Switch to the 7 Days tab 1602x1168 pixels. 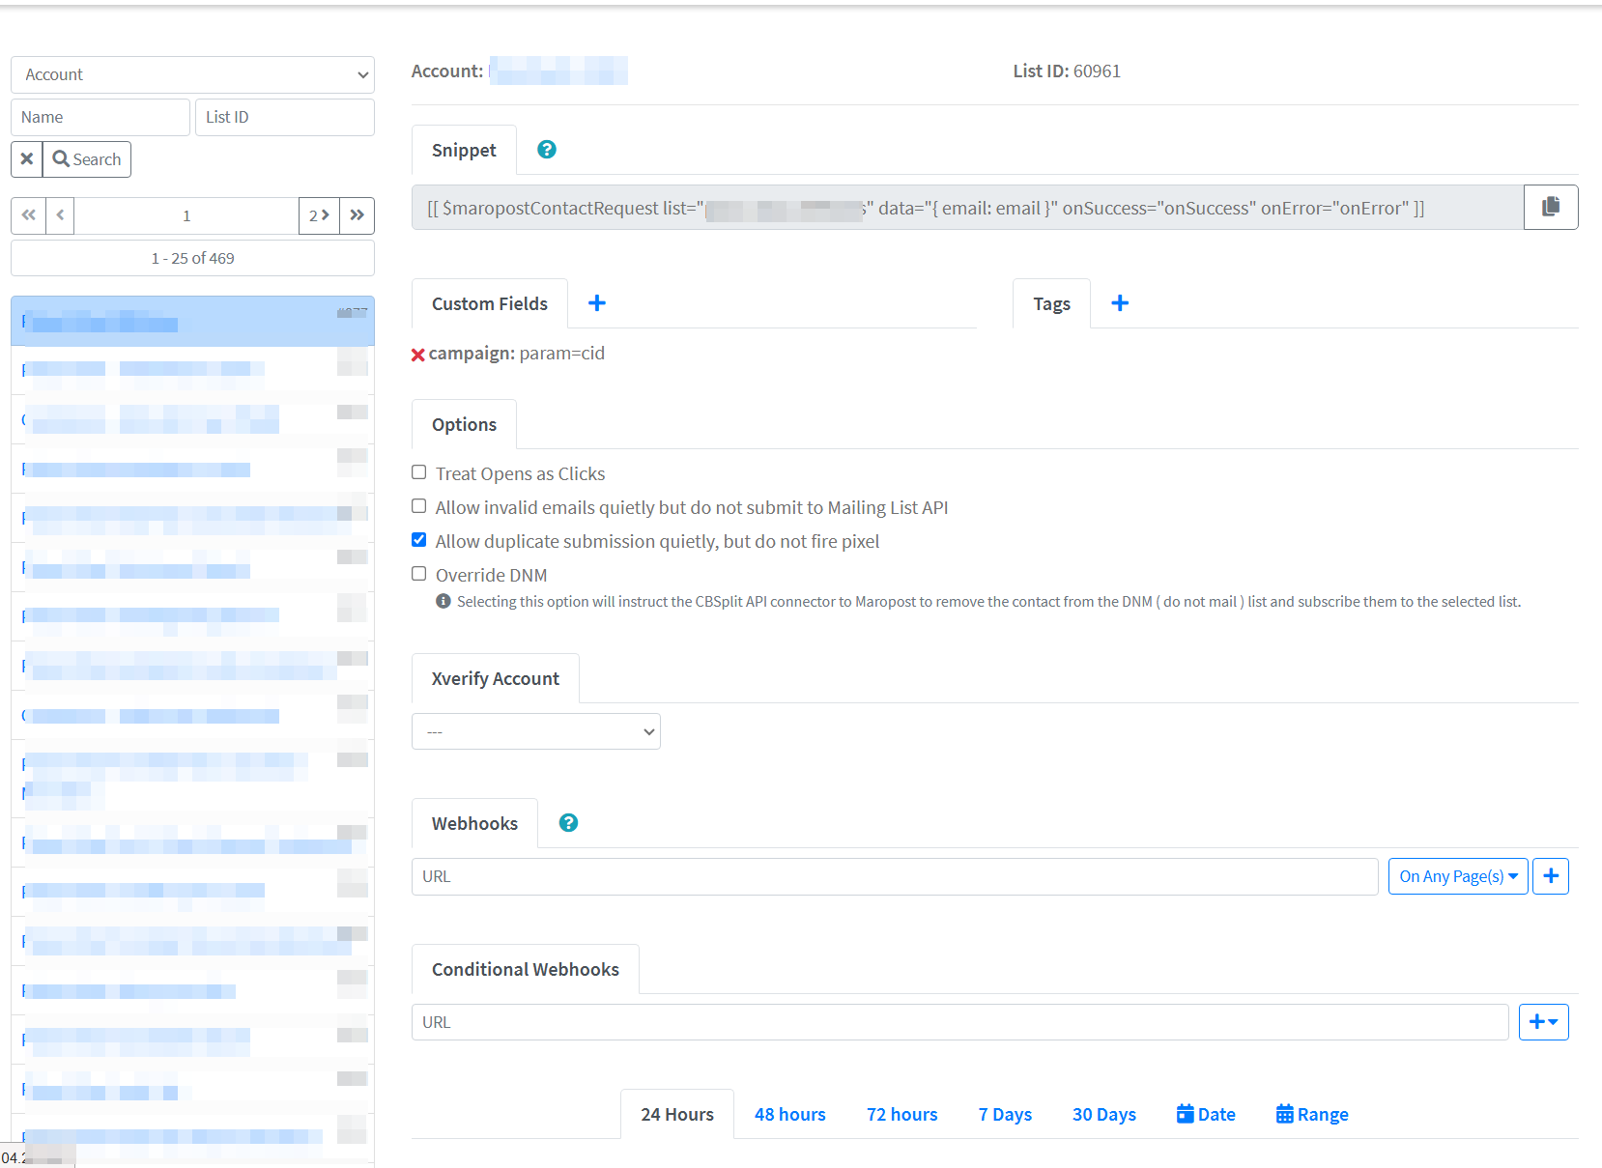pos(1004,1114)
